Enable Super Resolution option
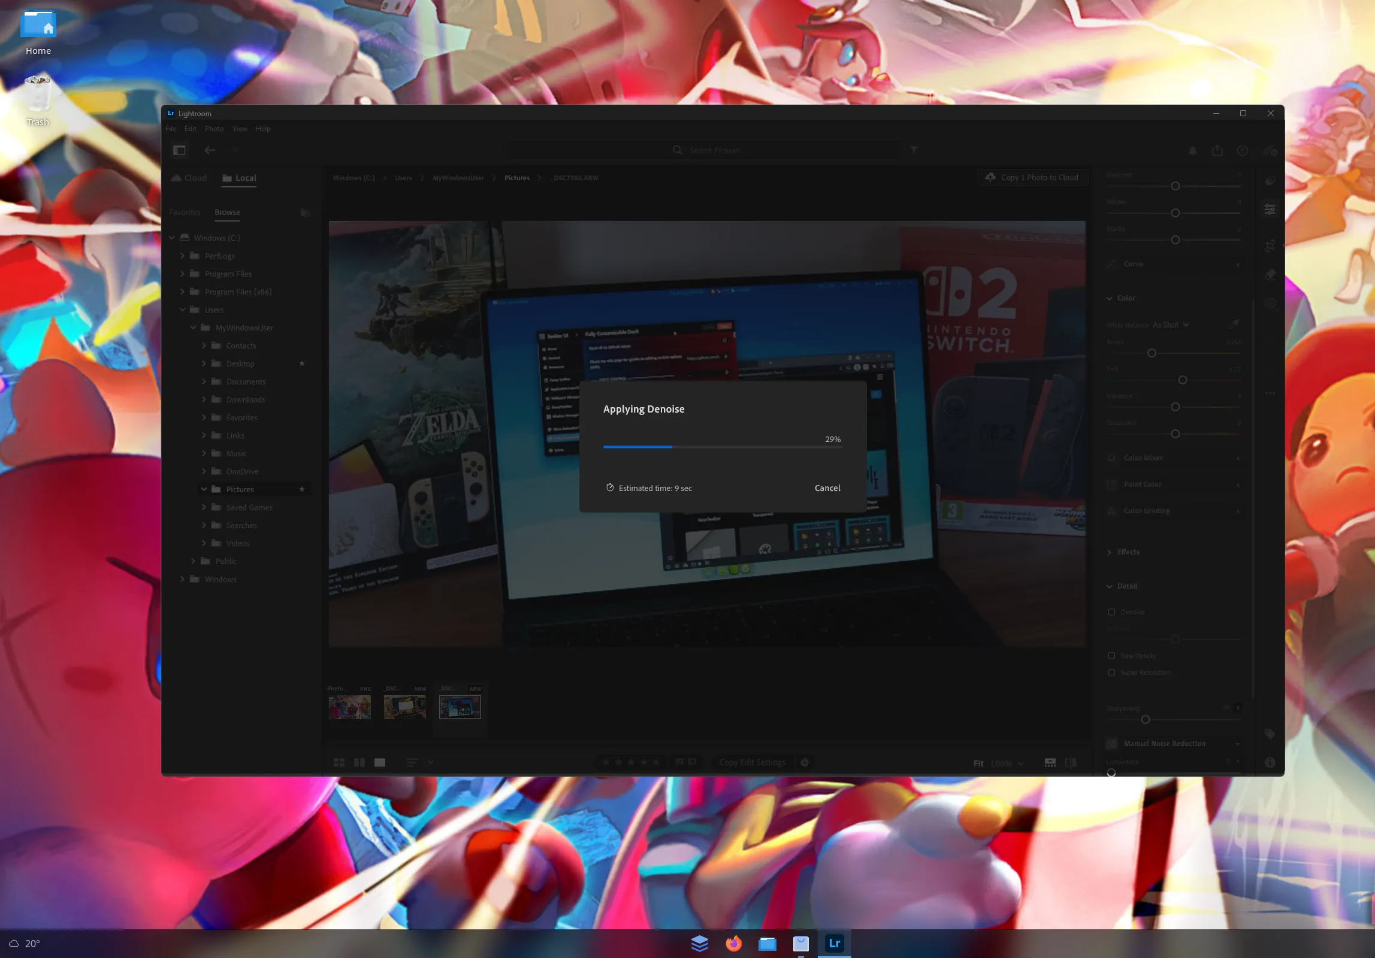Screen dimensions: 1375x958 click(1112, 672)
